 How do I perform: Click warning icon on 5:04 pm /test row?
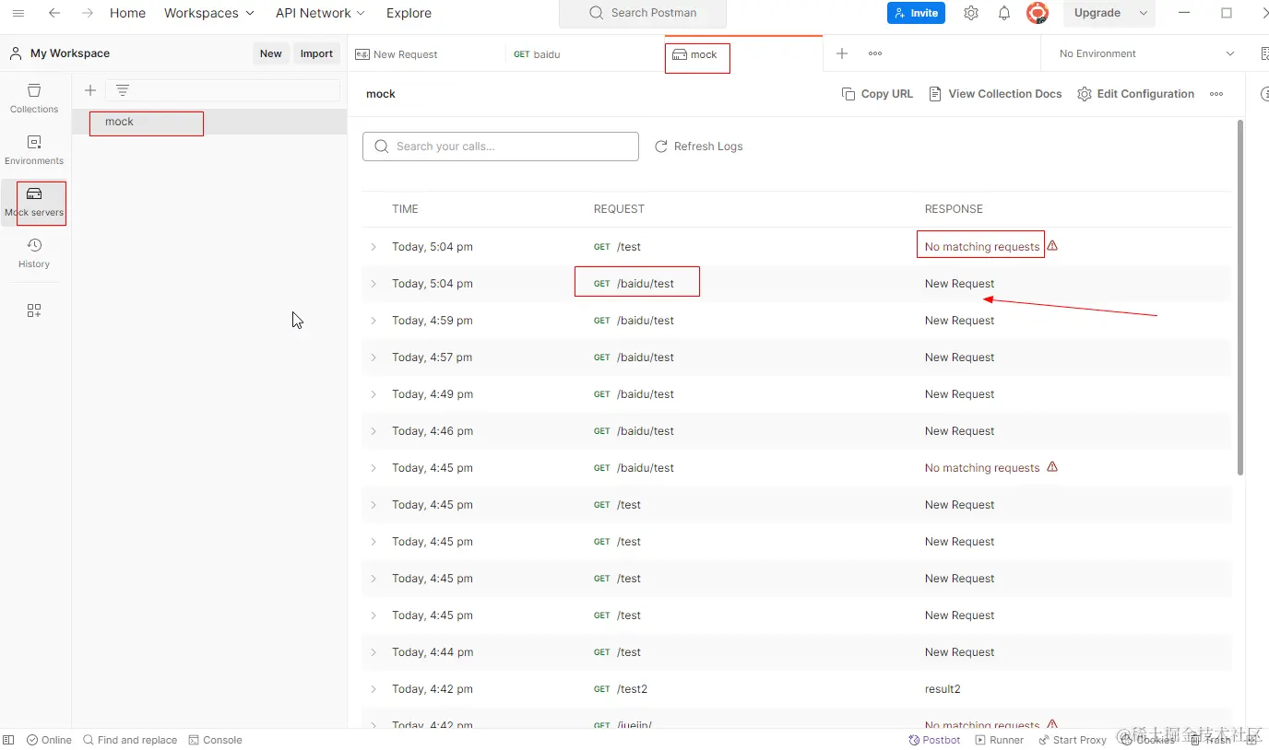(1052, 246)
